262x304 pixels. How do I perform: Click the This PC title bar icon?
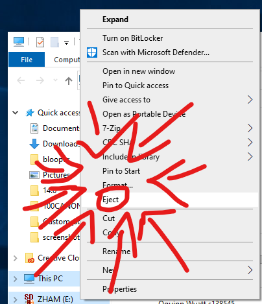pos(19,41)
